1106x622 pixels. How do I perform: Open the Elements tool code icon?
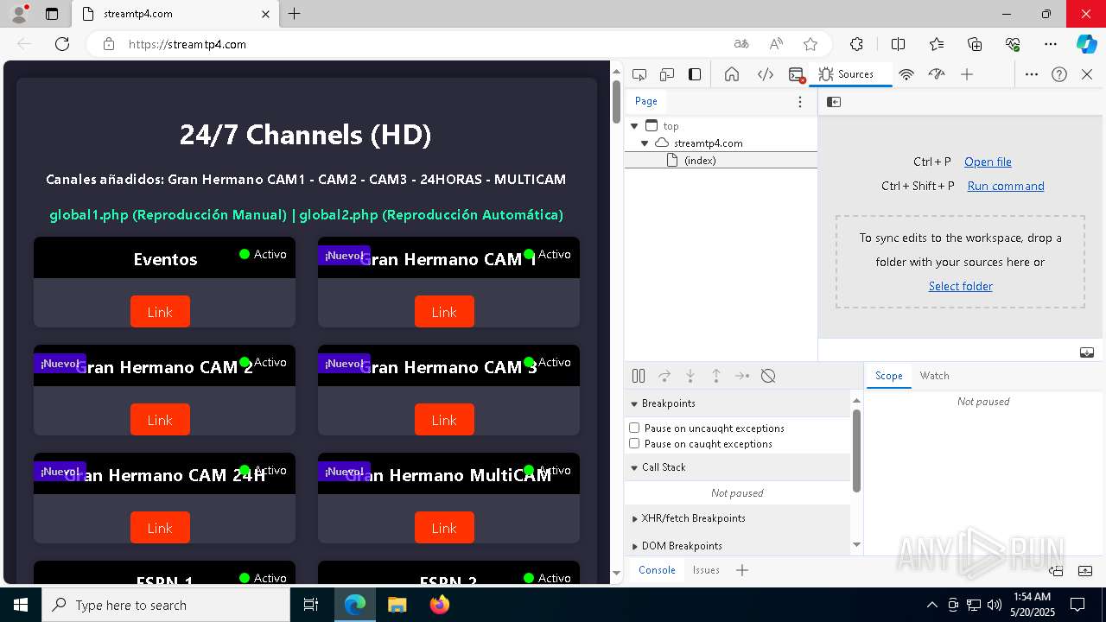coord(766,74)
